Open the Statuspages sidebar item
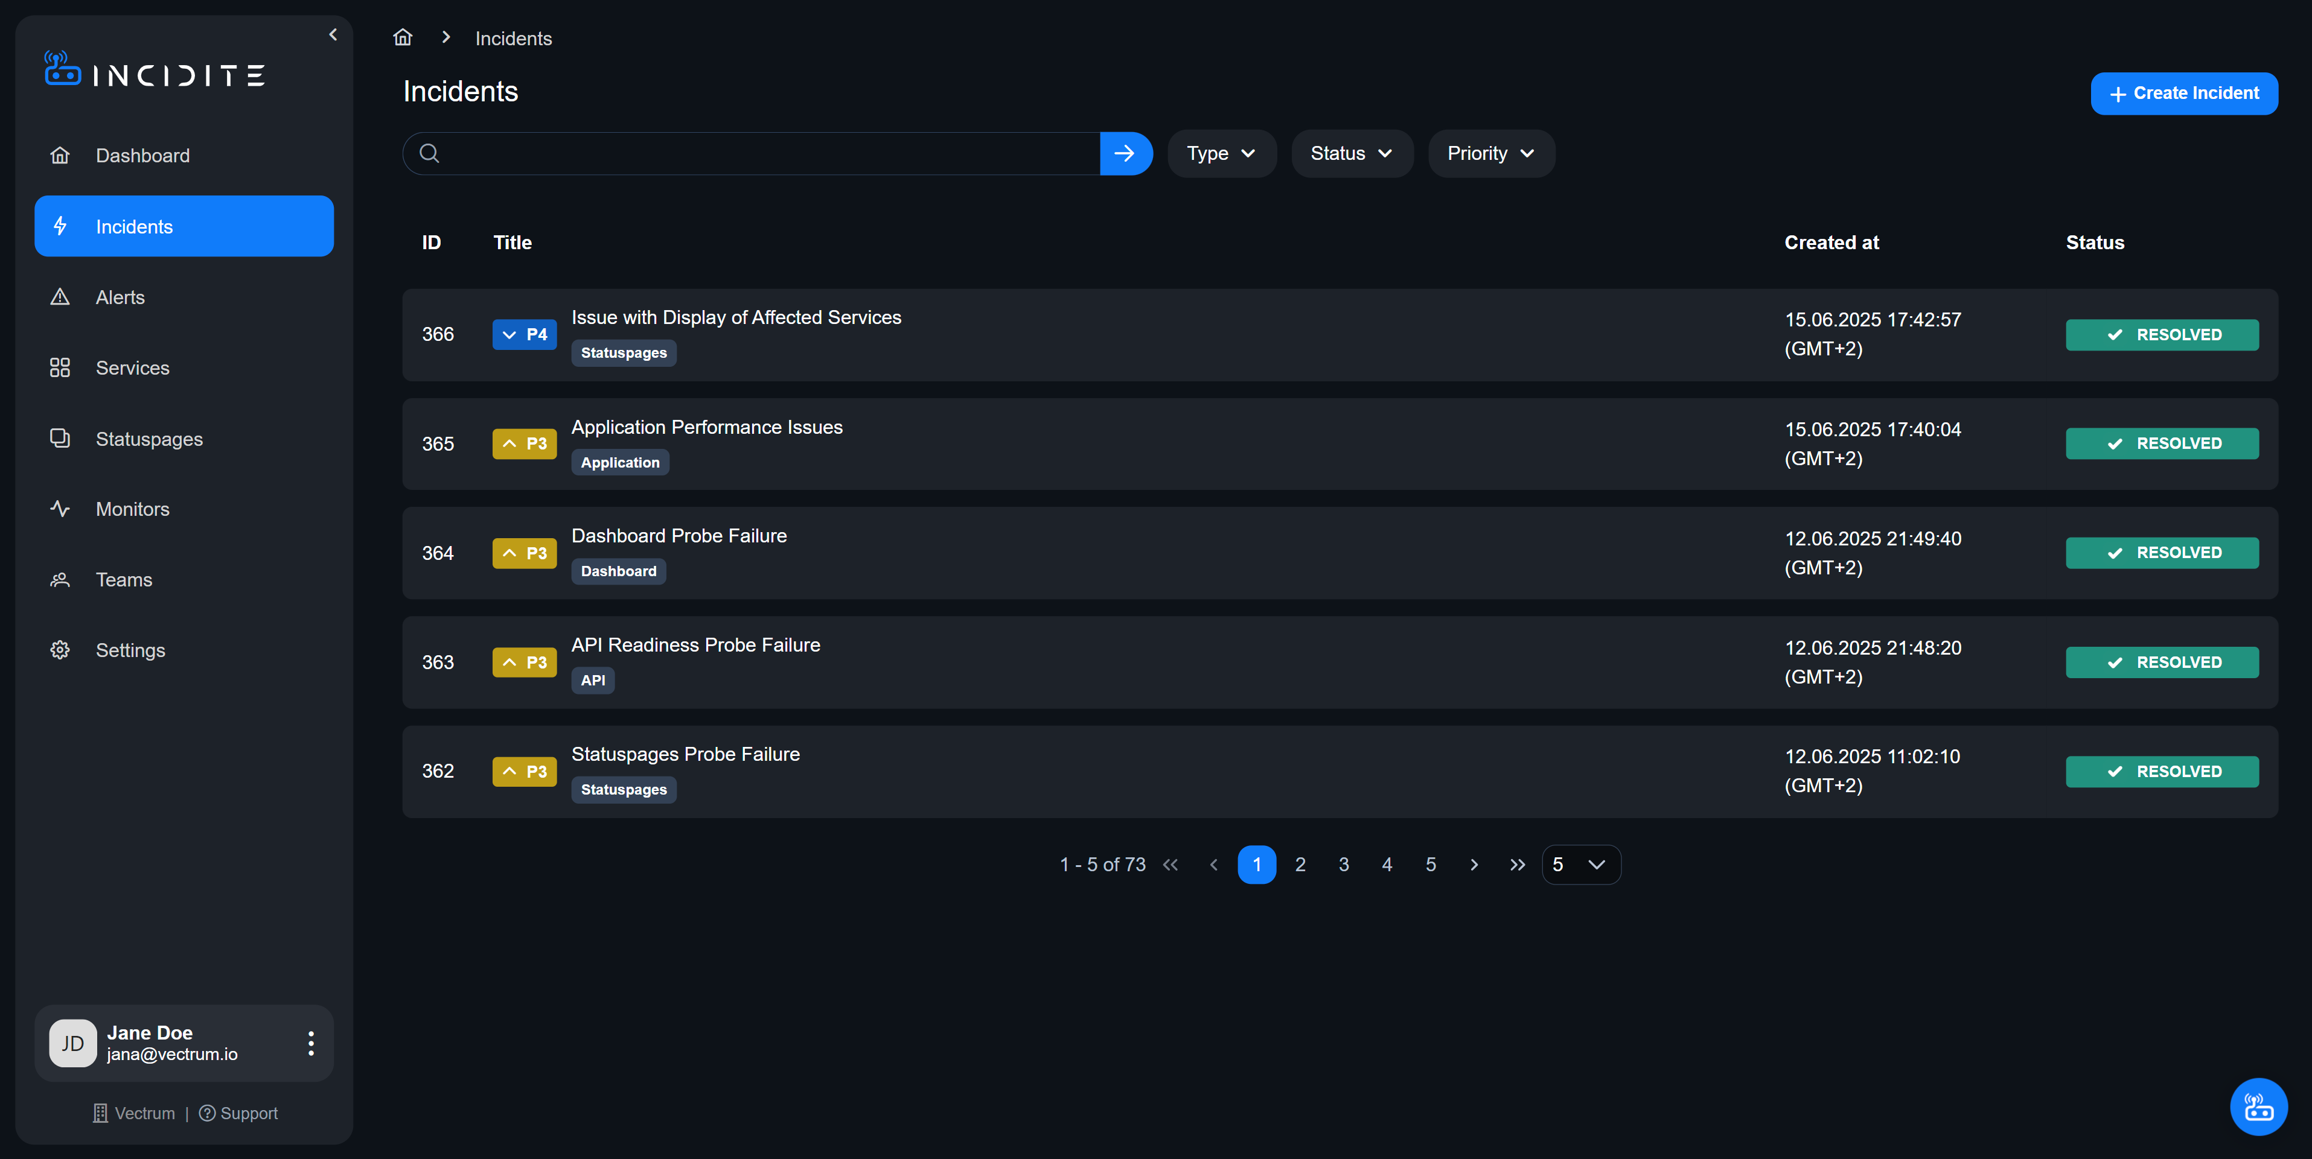2312x1159 pixels. click(149, 439)
